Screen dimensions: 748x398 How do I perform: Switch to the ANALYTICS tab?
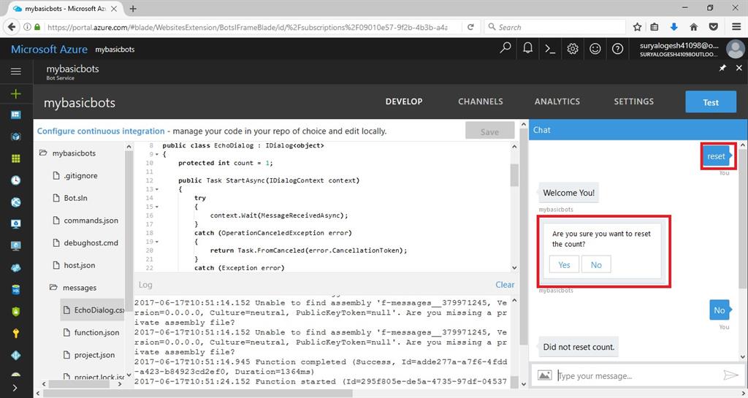tap(557, 102)
